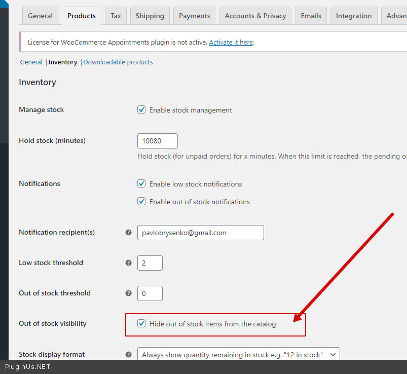The image size is (407, 374).
Task: Click help icon next to Low stock threshold
Action: tap(128, 263)
